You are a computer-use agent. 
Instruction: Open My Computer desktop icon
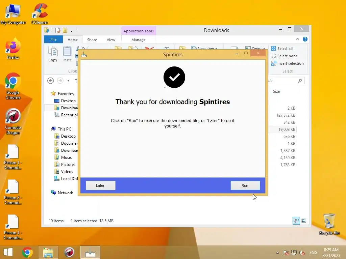pyautogui.click(x=13, y=14)
